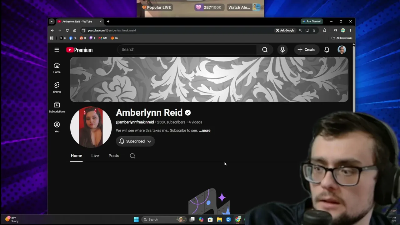Open the X bookmark

pyautogui.click(x=62, y=38)
